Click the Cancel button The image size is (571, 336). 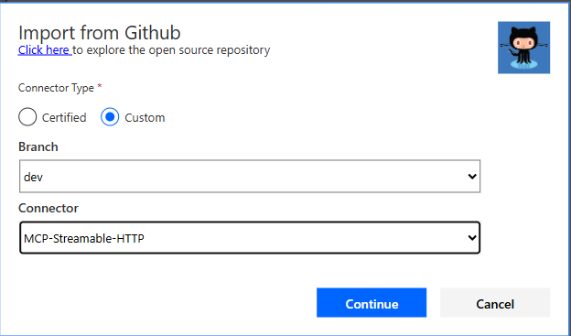click(x=495, y=303)
